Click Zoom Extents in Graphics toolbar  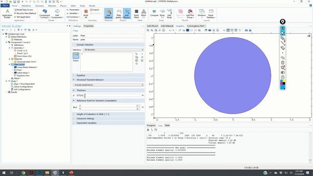(163, 30)
